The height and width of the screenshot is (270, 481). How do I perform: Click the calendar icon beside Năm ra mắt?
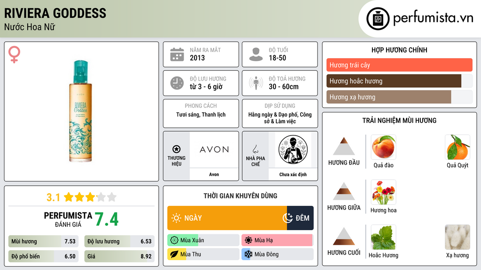(x=177, y=54)
